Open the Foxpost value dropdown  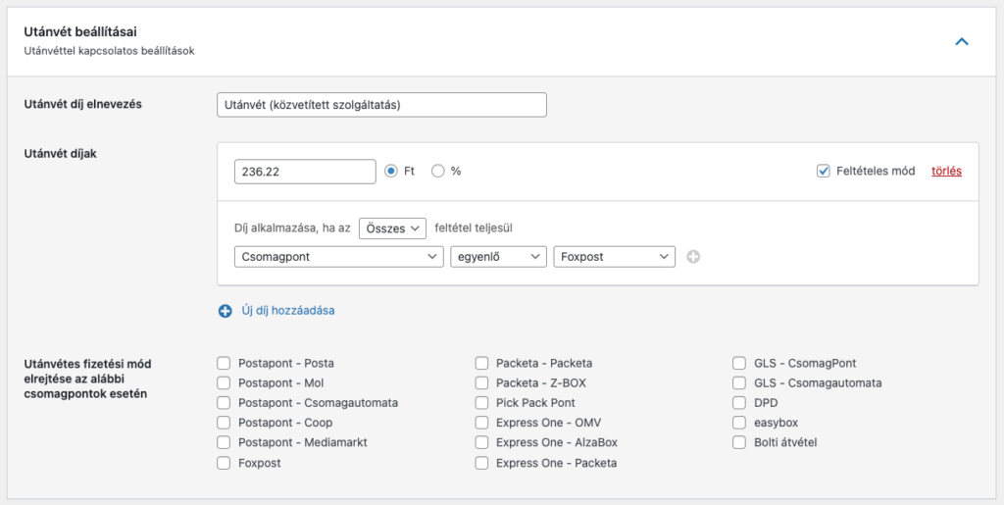pos(614,257)
